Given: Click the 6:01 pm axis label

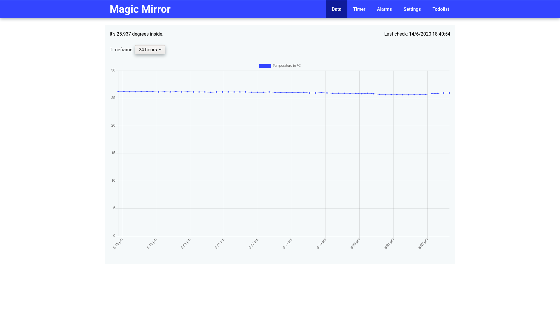Looking at the screenshot, I should tap(220, 244).
